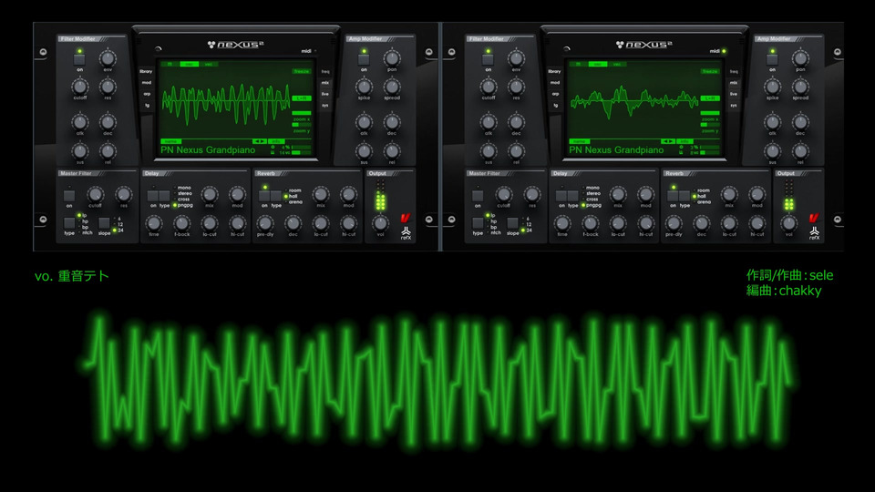Click freeze button in left unit display
This screenshot has width=875, height=492.
click(302, 71)
